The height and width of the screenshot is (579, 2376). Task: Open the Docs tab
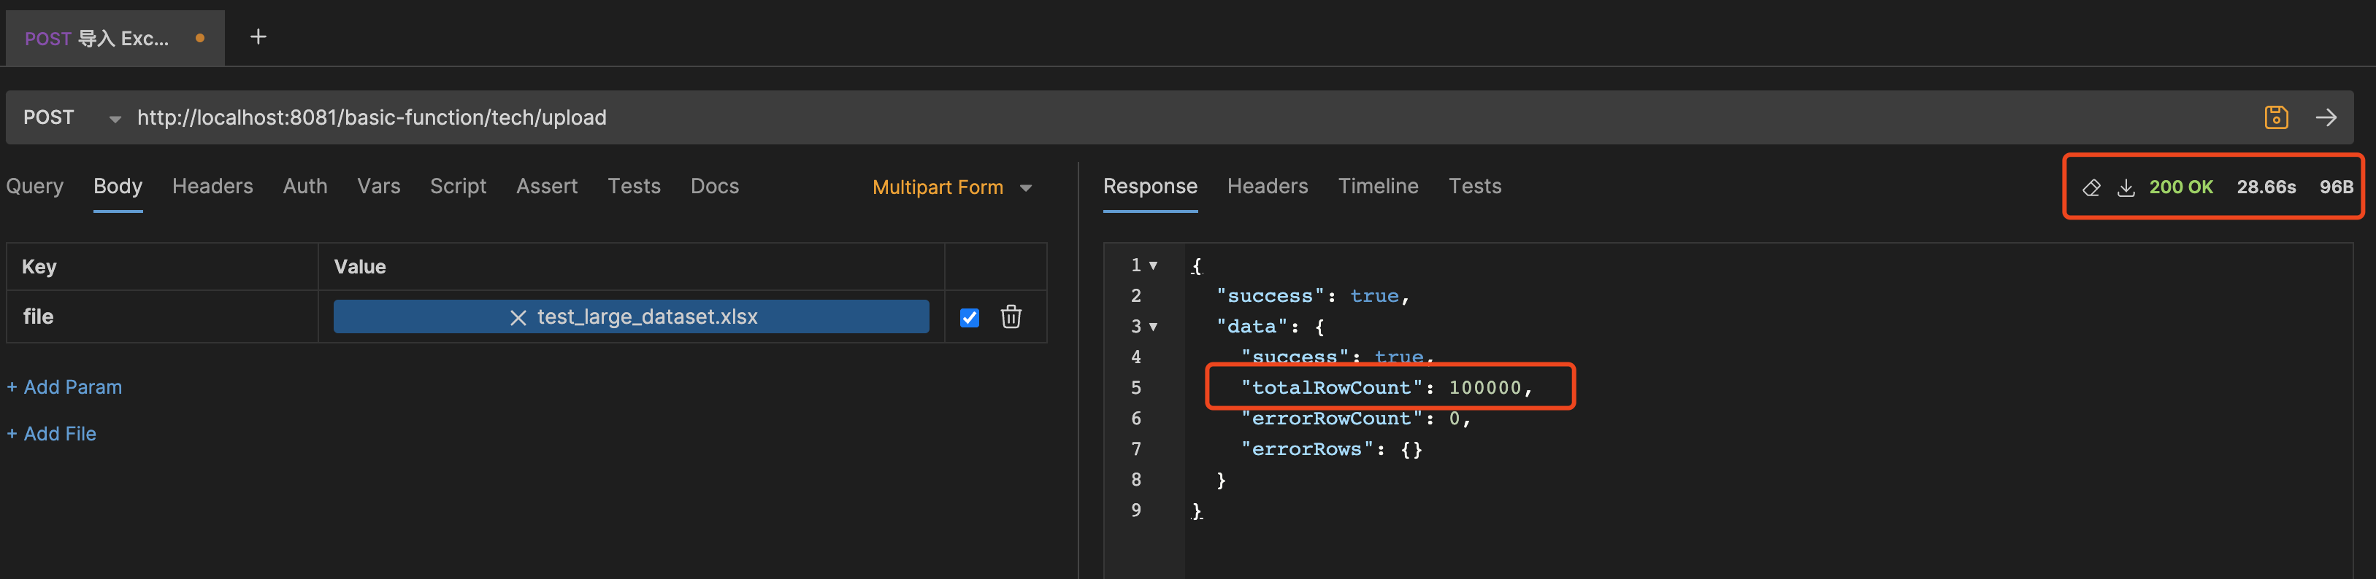(715, 186)
